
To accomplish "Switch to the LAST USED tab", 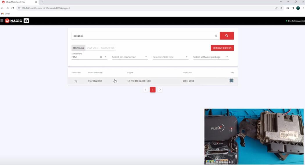I will (92, 48).
